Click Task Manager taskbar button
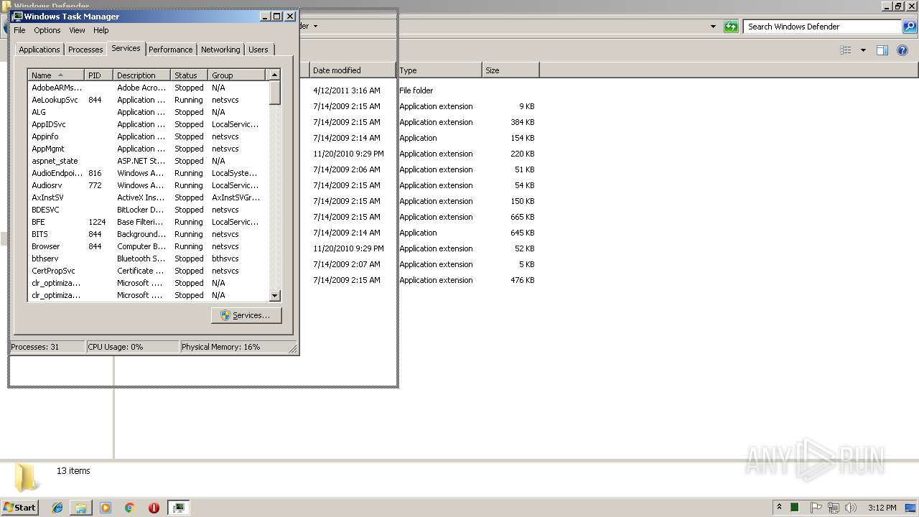The width and height of the screenshot is (919, 517). [x=179, y=508]
